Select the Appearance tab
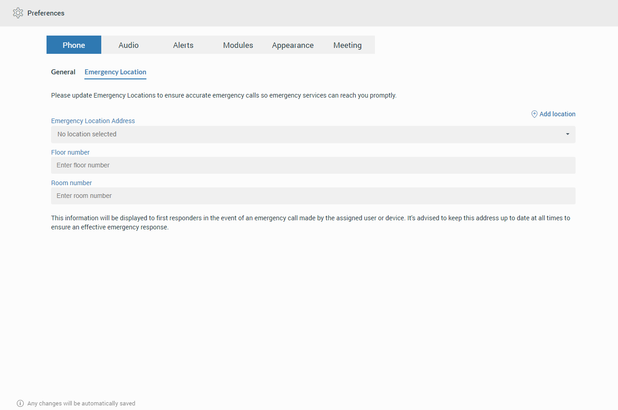The height and width of the screenshot is (410, 618). coord(293,45)
